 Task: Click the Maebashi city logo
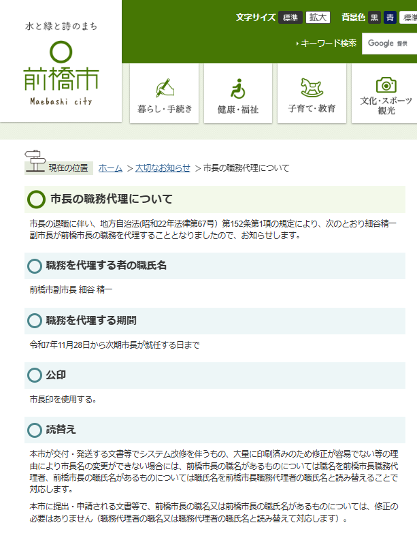(x=61, y=74)
